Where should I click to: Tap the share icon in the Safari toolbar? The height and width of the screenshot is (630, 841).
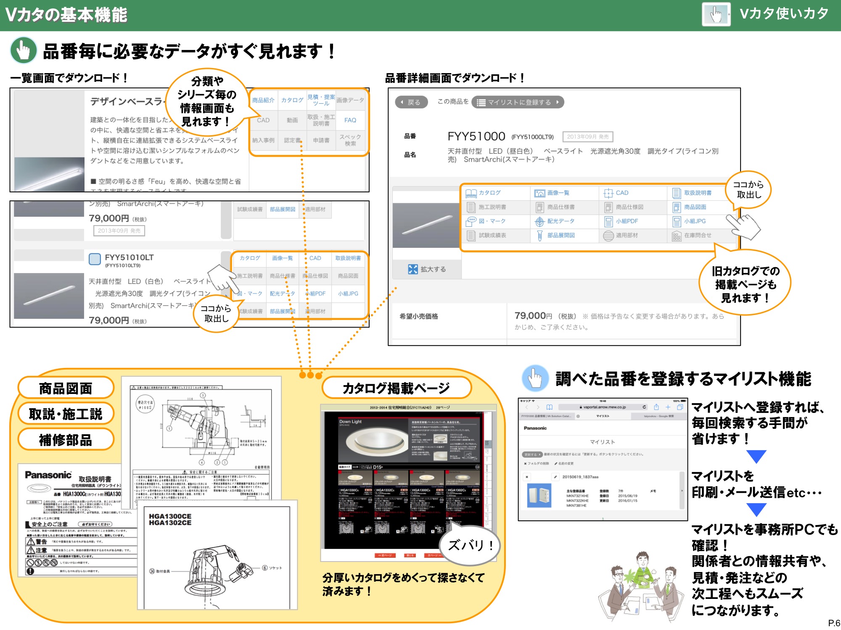[656, 407]
